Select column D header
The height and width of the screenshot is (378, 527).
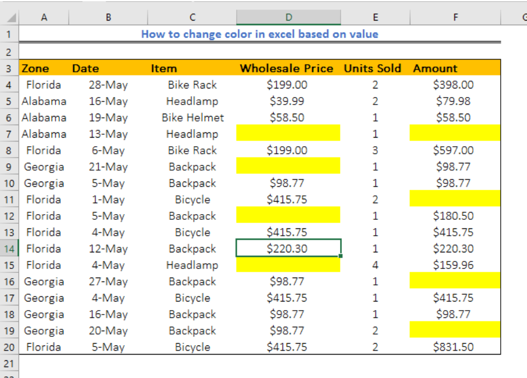click(x=289, y=18)
